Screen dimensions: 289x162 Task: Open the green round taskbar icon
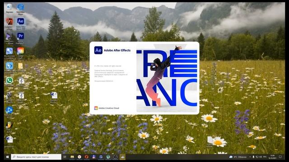point(108,157)
